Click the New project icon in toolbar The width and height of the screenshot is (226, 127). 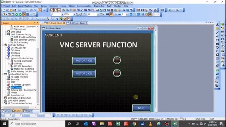[4, 10]
